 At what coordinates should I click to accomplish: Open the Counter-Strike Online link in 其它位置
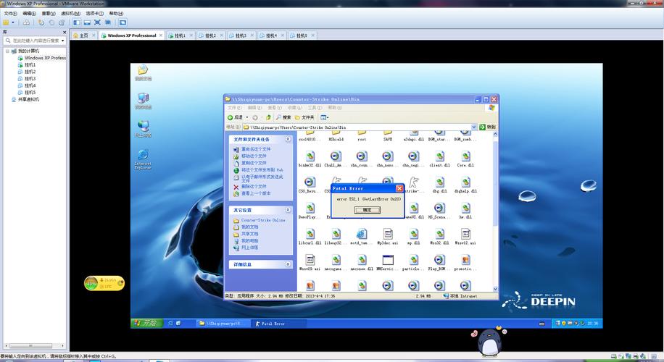(263, 220)
